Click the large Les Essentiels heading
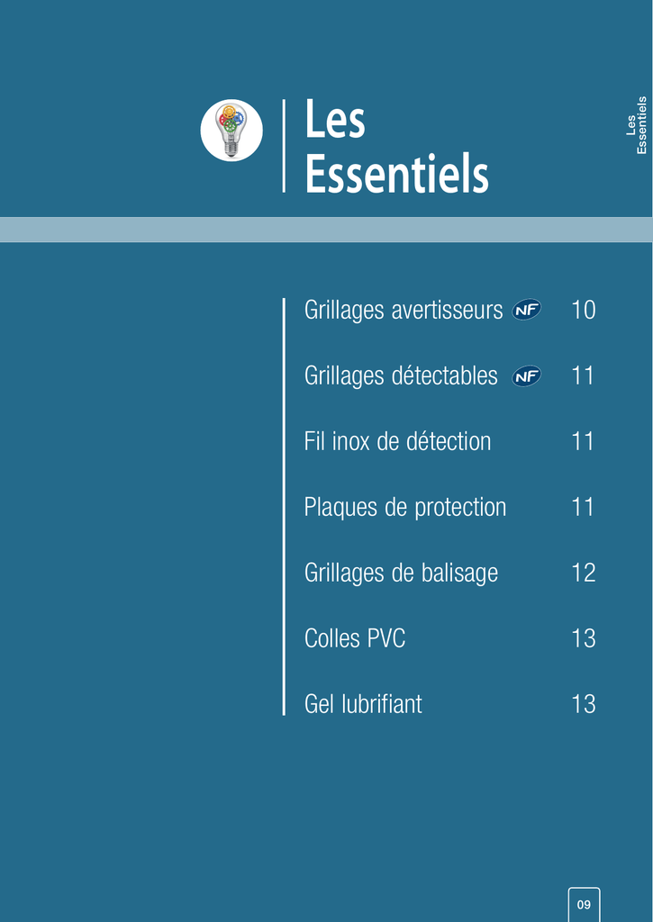 (x=396, y=147)
